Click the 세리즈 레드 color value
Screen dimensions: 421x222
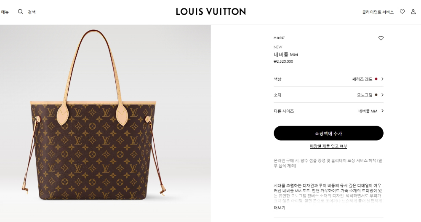(x=362, y=79)
